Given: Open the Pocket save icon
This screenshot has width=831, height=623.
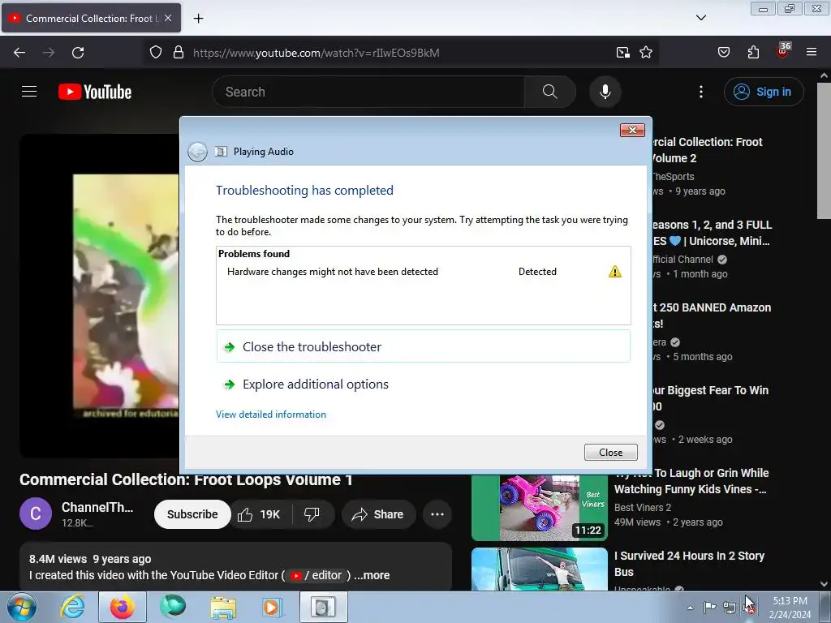Looking at the screenshot, I should click(723, 53).
